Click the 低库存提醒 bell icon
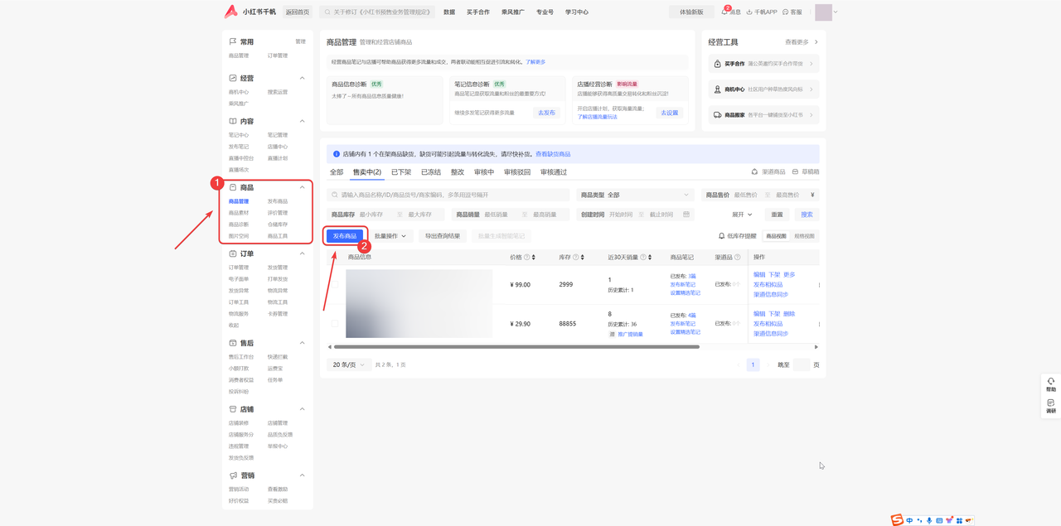The image size is (1061, 526). (721, 236)
